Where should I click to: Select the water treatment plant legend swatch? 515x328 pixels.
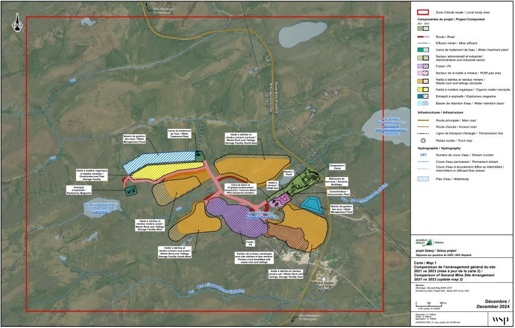point(423,50)
